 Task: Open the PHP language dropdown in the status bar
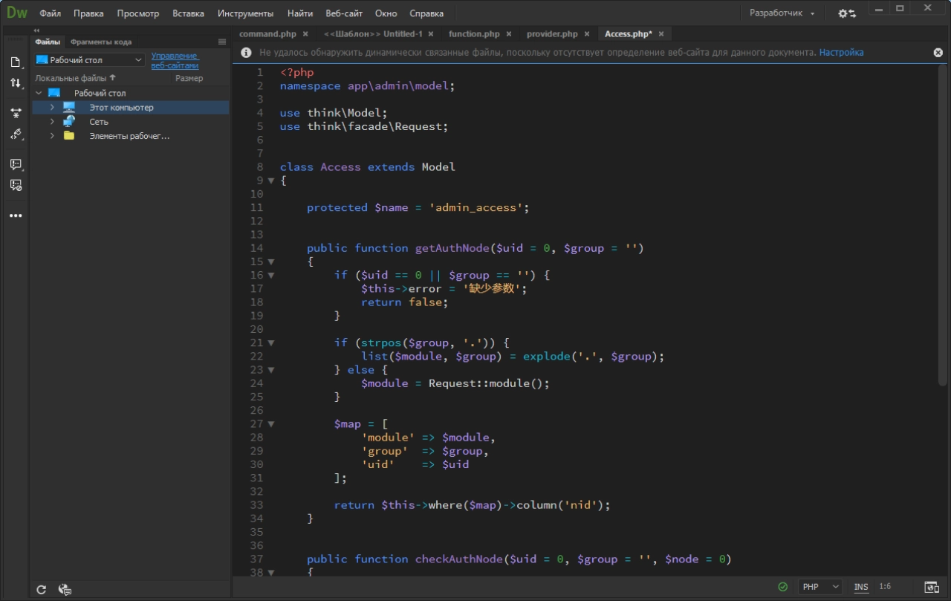tap(821, 587)
